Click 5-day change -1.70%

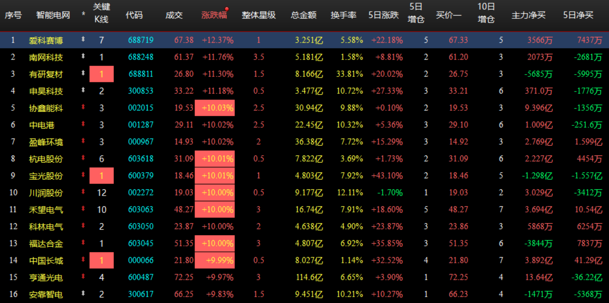[389, 193]
